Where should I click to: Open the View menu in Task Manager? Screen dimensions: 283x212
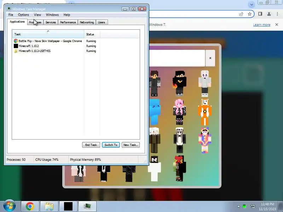pos(37,15)
